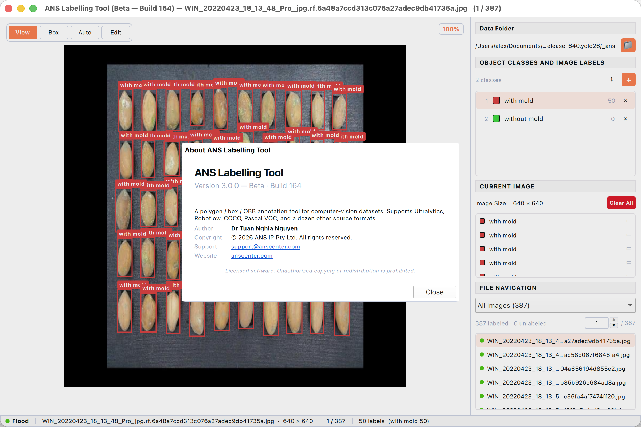Select first 'with mold' label in current image list

click(555, 221)
